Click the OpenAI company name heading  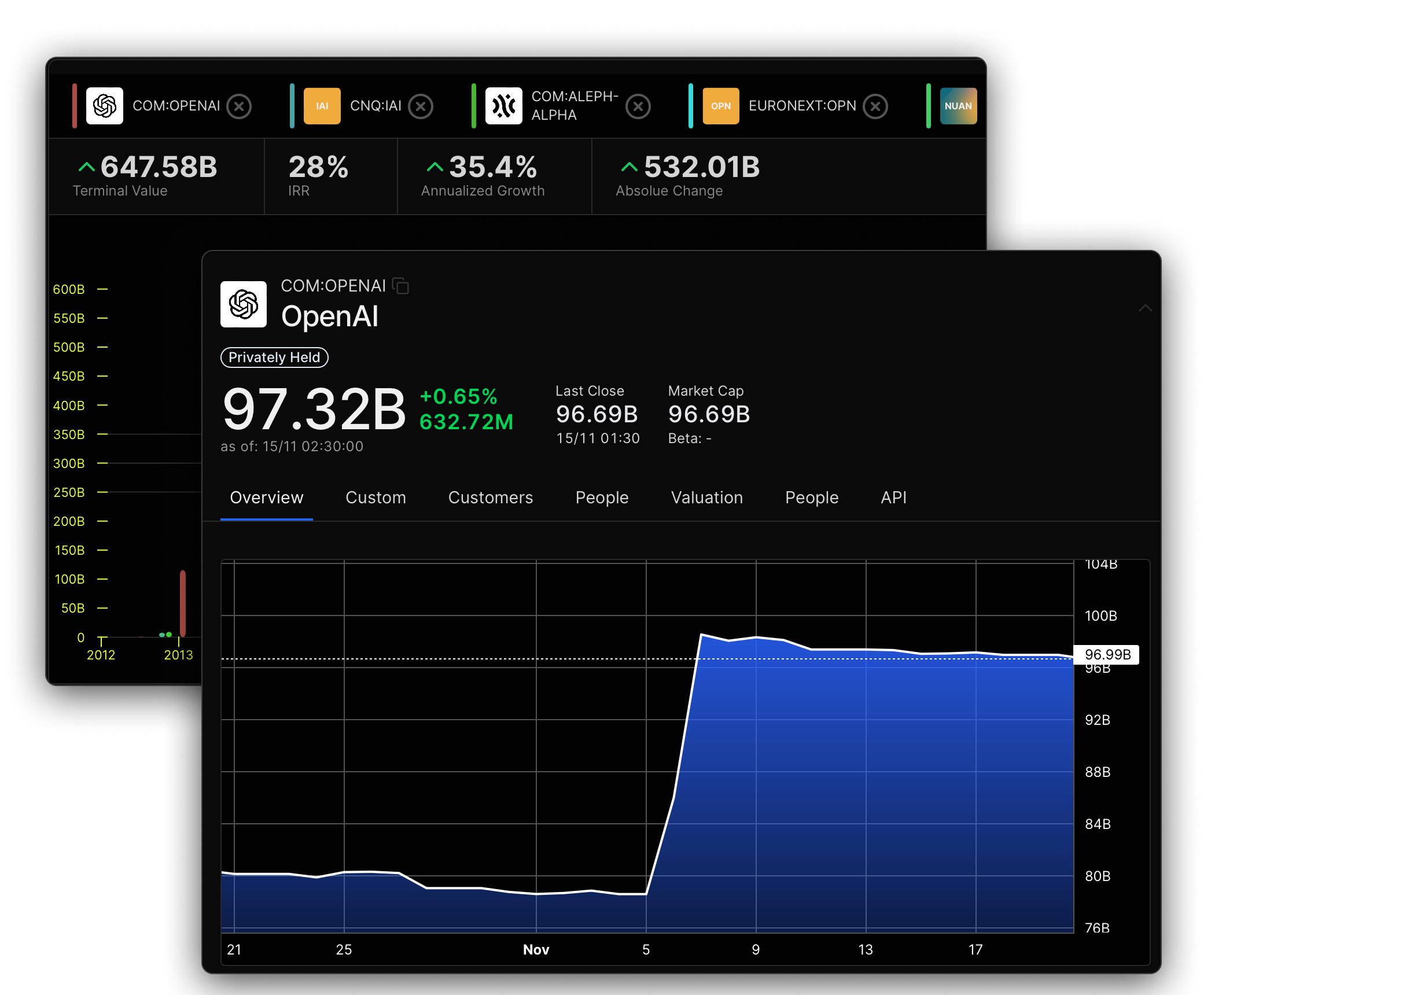tap(330, 316)
